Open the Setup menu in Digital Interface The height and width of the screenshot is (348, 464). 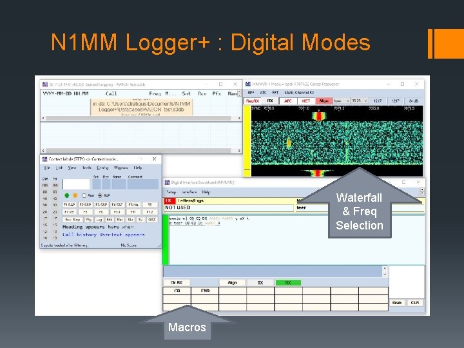(171, 192)
